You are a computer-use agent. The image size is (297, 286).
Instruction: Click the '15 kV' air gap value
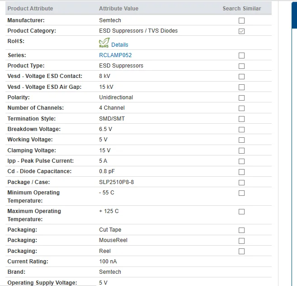coord(106,87)
